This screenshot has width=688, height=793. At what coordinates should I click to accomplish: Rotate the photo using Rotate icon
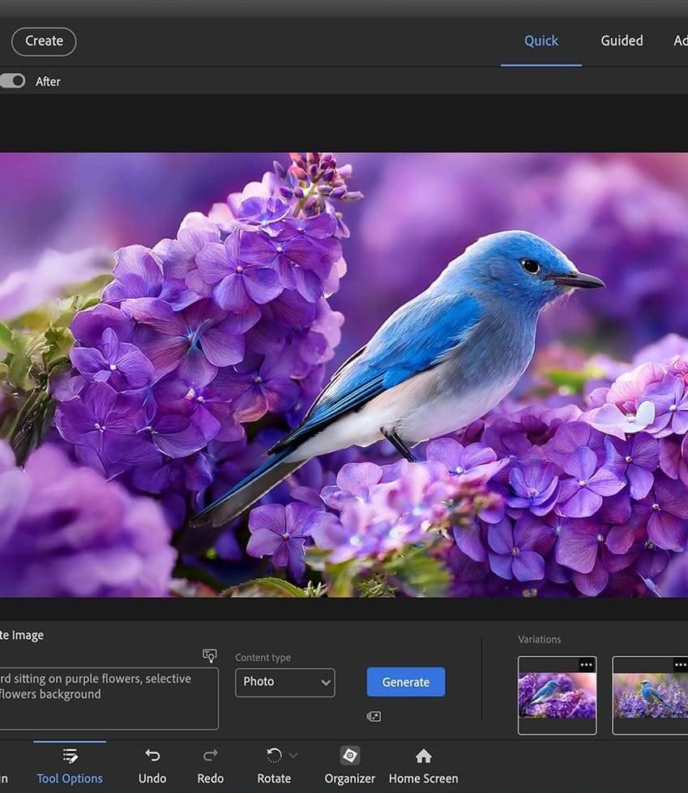(275, 756)
